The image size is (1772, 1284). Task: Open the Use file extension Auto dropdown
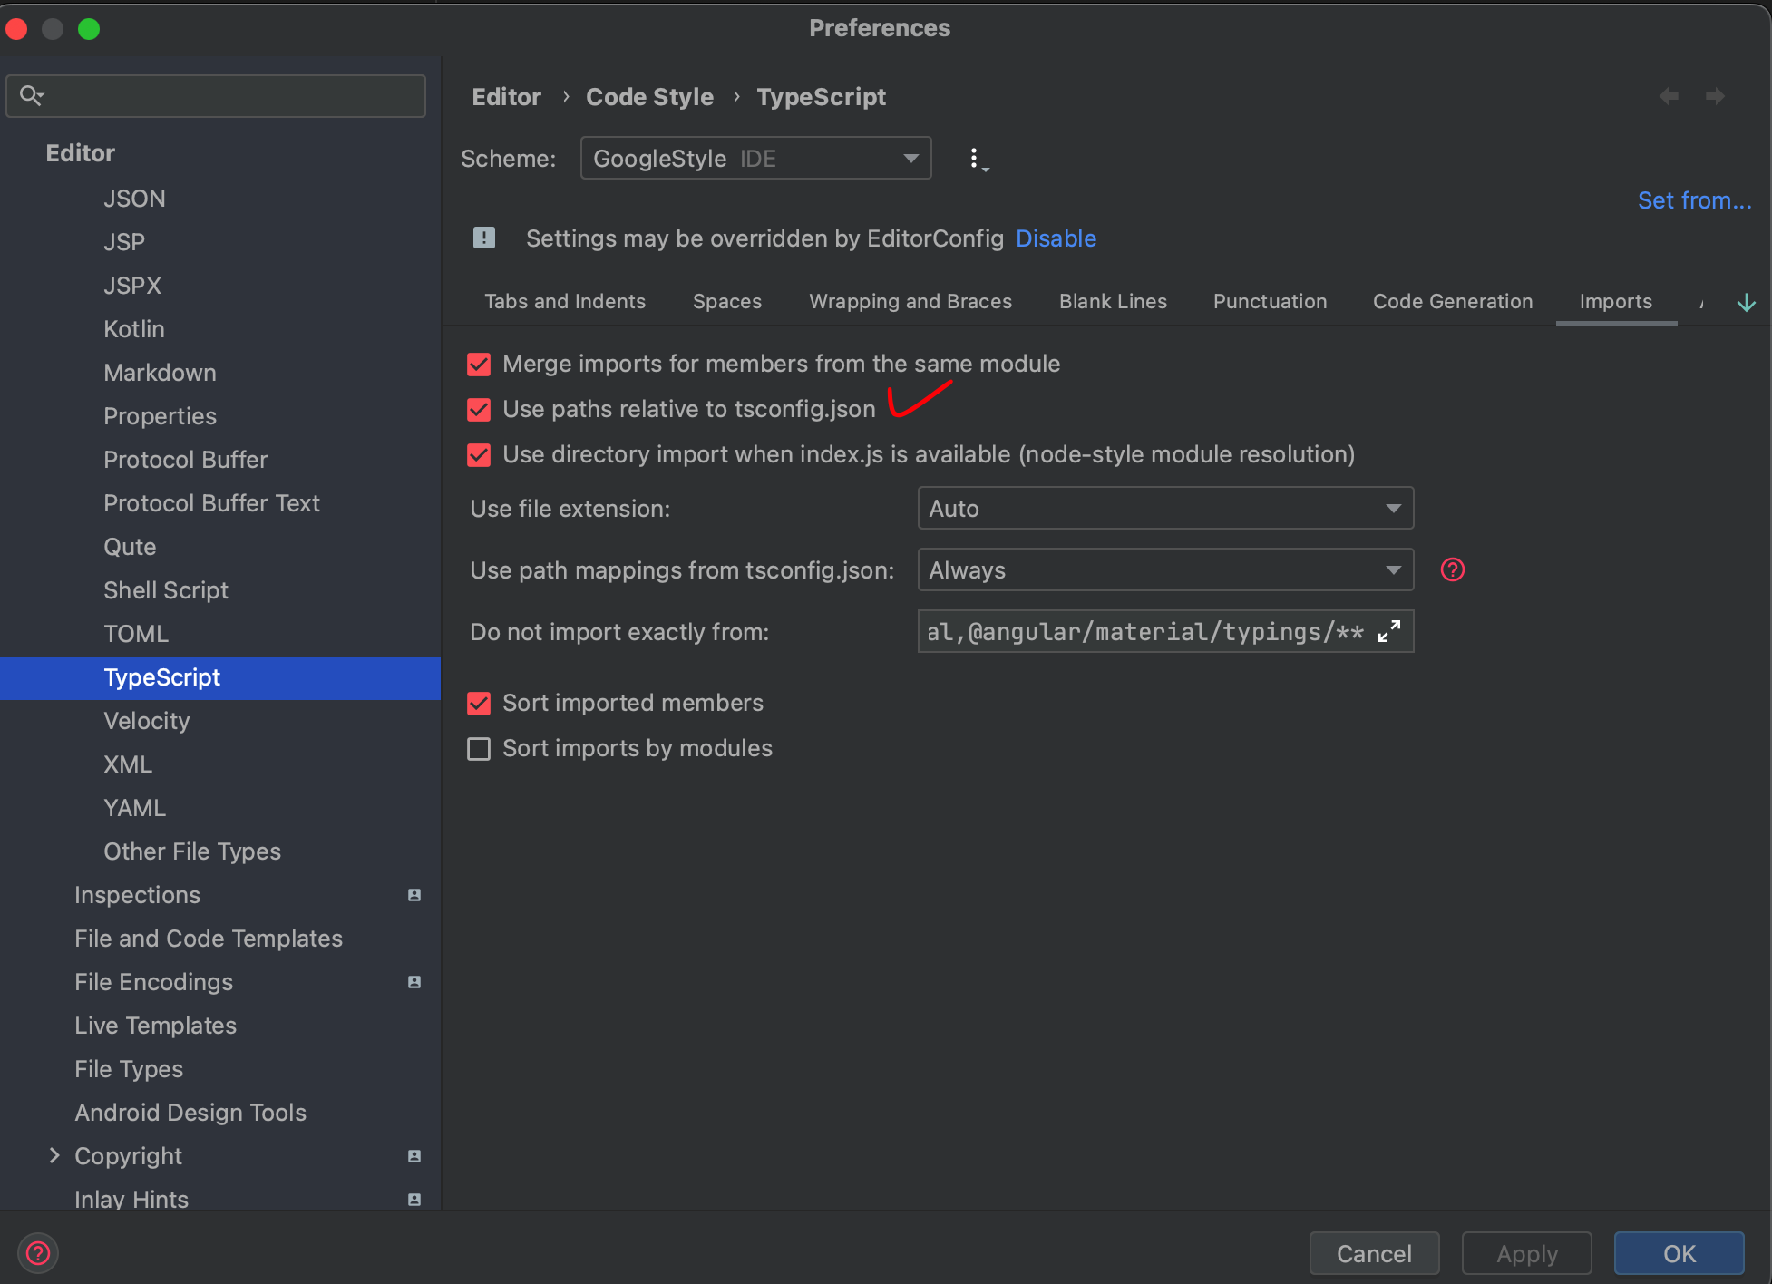tap(1164, 509)
